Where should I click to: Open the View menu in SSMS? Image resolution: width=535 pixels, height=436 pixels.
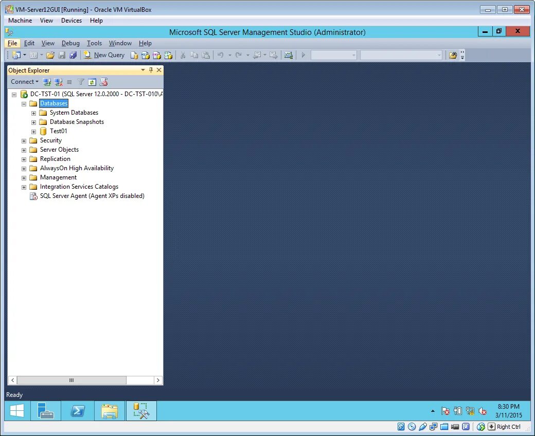(48, 43)
